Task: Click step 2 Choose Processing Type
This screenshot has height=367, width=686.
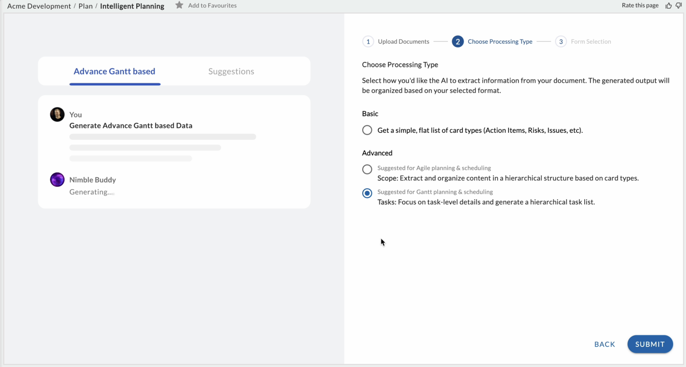Action: (493, 41)
